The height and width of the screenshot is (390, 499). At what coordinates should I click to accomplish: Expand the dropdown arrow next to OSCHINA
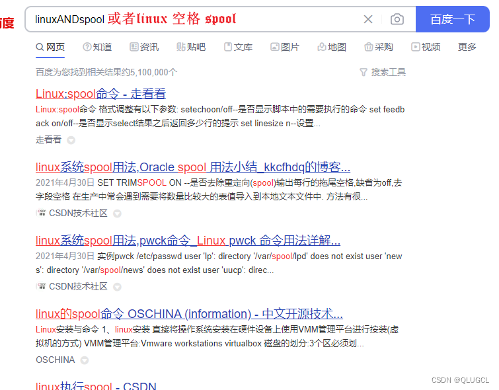click(85, 360)
